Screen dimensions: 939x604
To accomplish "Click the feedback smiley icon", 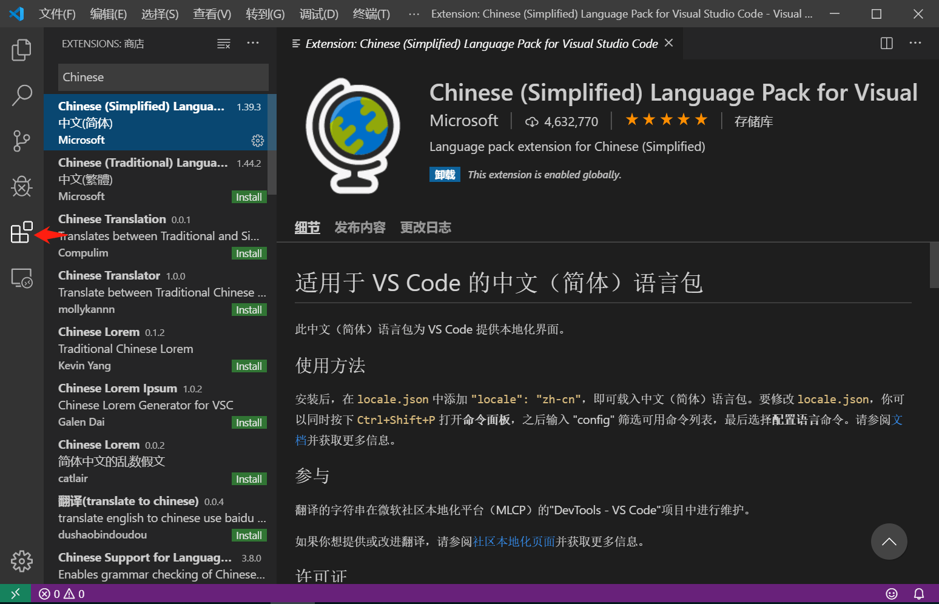I will [x=891, y=594].
